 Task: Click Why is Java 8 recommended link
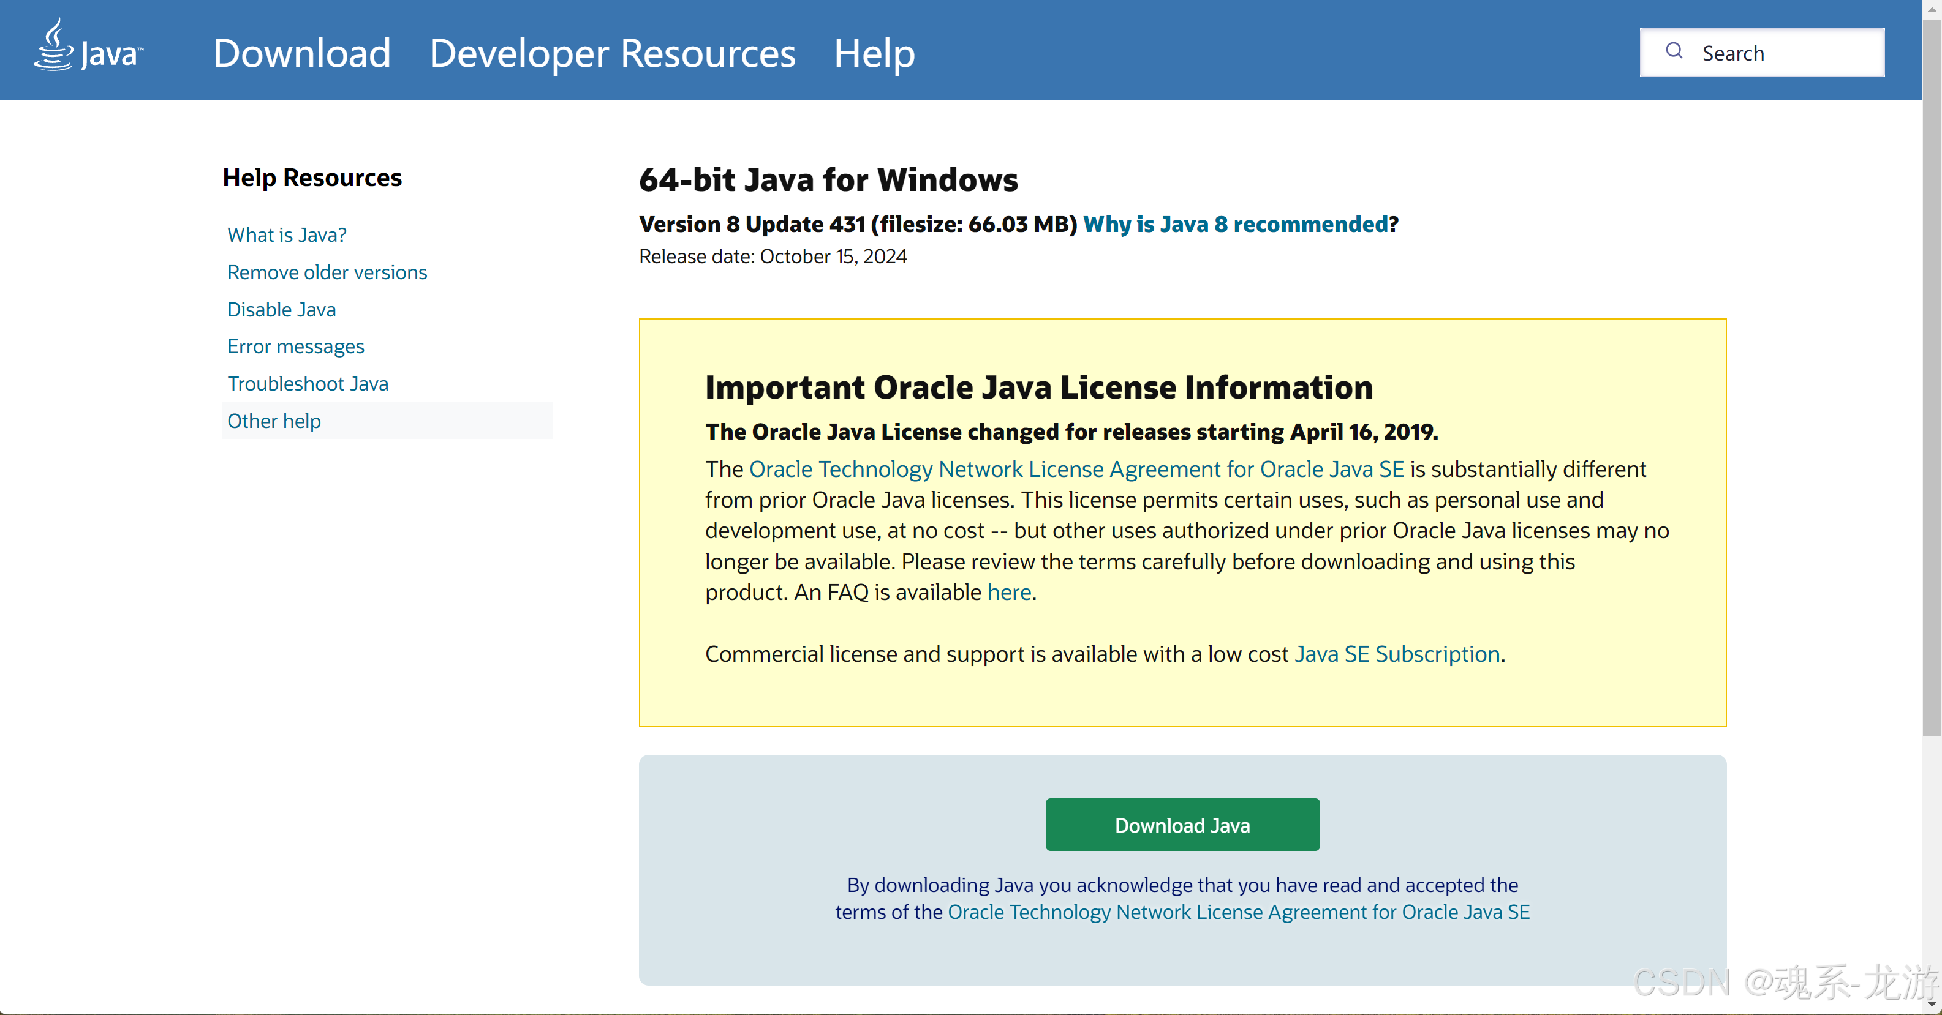1235,224
